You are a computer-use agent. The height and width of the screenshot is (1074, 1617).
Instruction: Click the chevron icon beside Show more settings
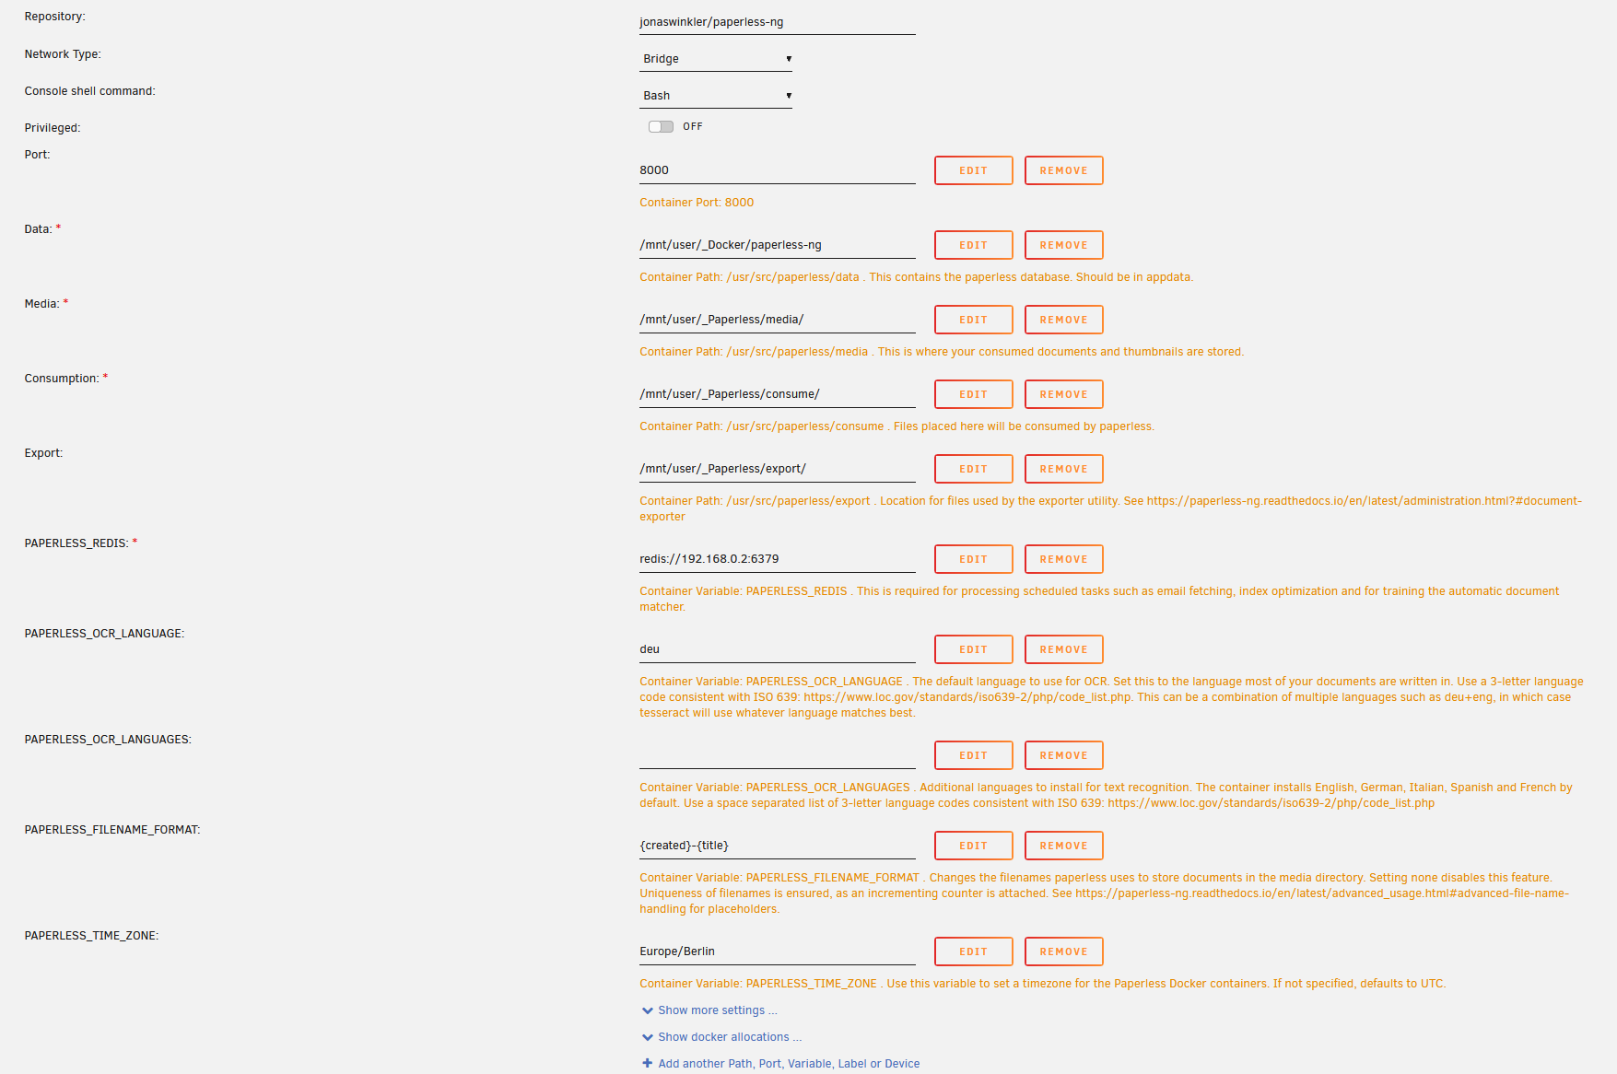pyautogui.click(x=648, y=1010)
